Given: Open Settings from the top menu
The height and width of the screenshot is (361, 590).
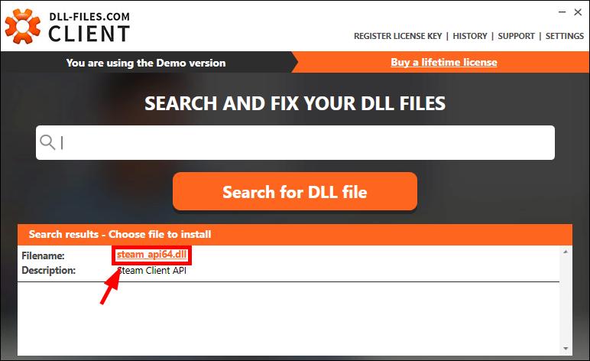Looking at the screenshot, I should [x=565, y=36].
